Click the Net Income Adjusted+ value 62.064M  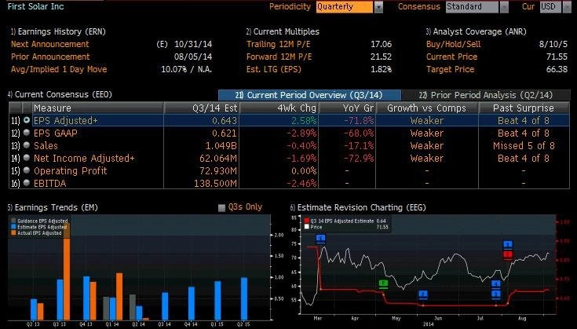pyautogui.click(x=218, y=159)
